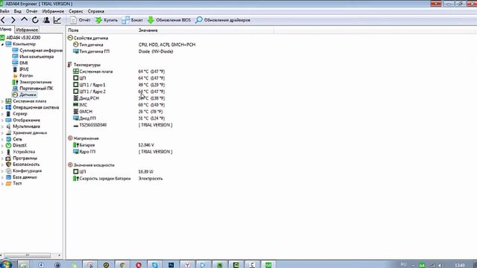This screenshot has height=268, width=477.
Task: Switch to the Избранное tab in sidebar
Action: coord(27,30)
